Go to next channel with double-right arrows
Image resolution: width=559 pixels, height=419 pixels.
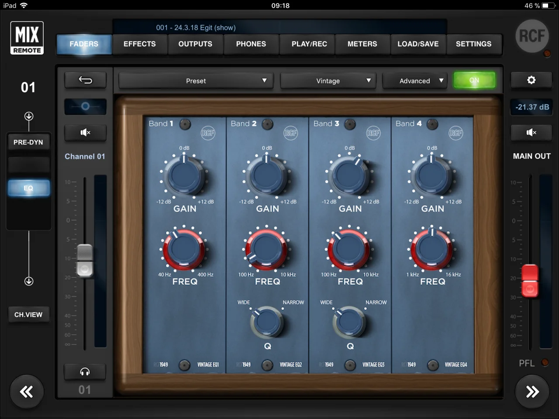pyautogui.click(x=532, y=392)
